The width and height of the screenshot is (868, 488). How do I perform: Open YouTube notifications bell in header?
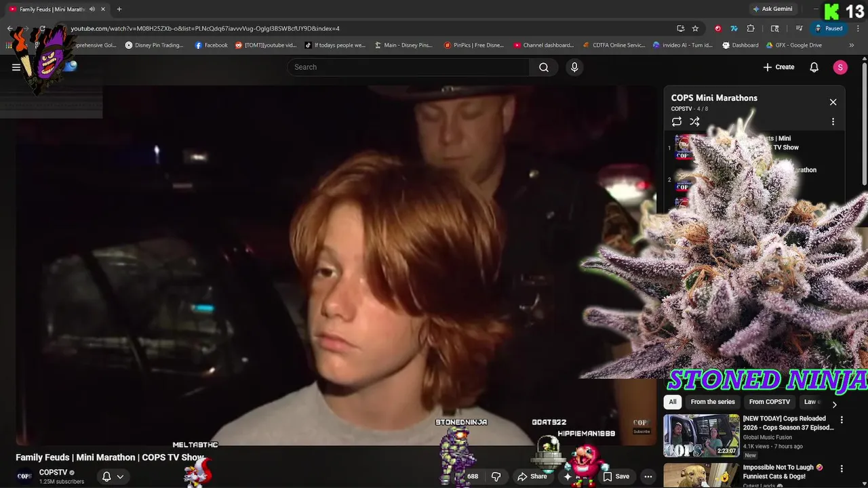pyautogui.click(x=814, y=67)
